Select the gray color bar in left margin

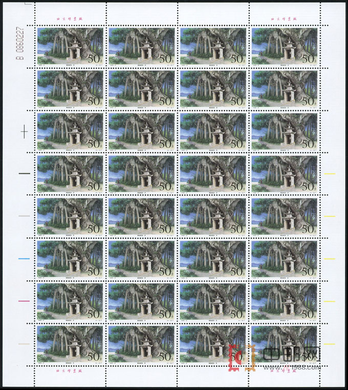24,216
